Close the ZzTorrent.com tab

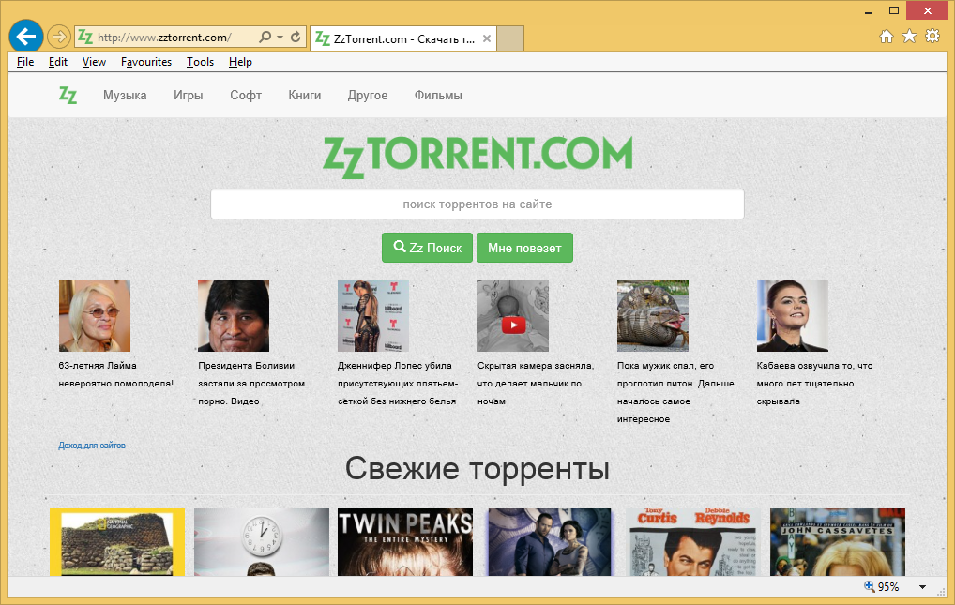(487, 38)
